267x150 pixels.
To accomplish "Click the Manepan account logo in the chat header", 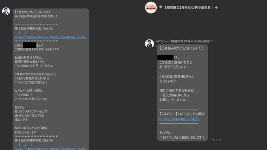I will (151, 7).
